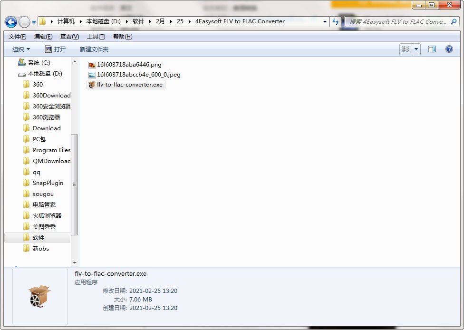Refresh the current folder view
This screenshot has height=330, width=464.
click(335, 21)
